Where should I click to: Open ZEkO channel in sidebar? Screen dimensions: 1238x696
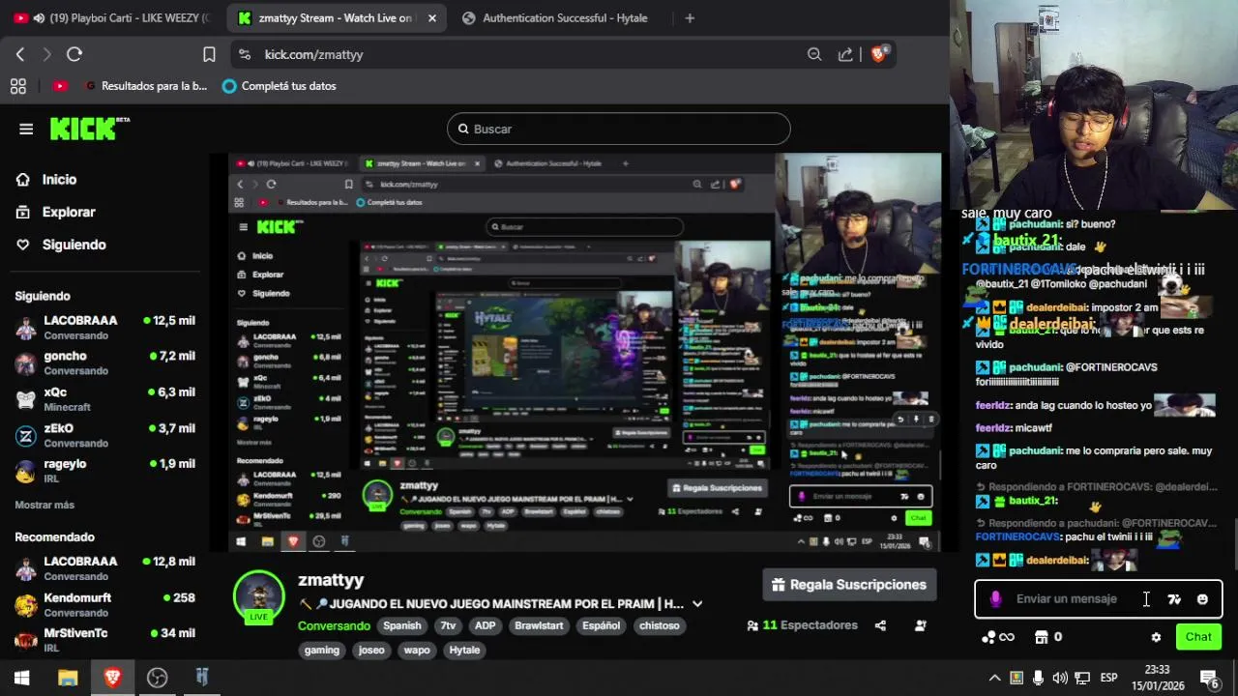(x=104, y=435)
